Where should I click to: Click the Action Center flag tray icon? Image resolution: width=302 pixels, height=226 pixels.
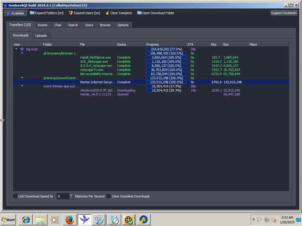260,220
